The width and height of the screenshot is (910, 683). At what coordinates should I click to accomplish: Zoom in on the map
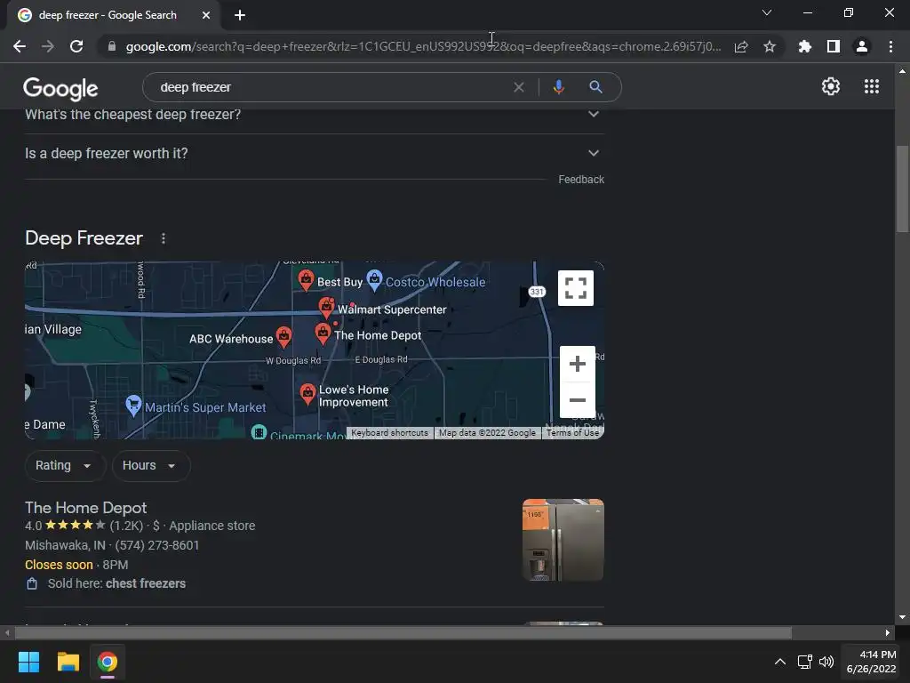578,364
